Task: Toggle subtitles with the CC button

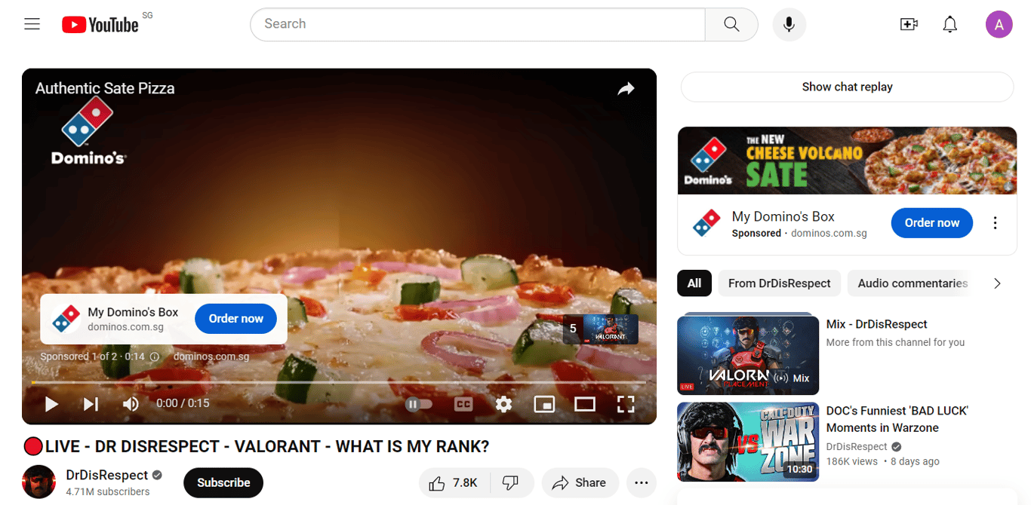Action: pyautogui.click(x=463, y=404)
